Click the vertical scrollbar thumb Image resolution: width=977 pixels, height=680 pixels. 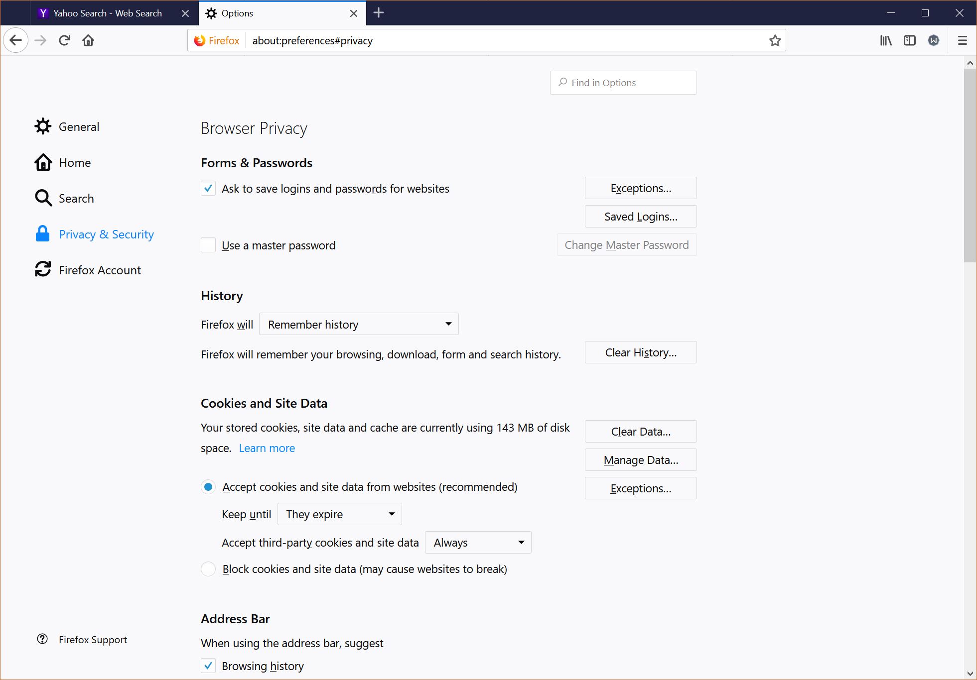click(970, 164)
